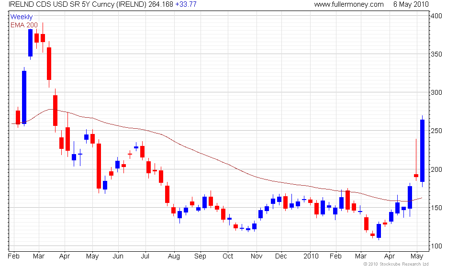Click the first 'Feb' label on time axis
The width and height of the screenshot is (469, 268).
pos(13,257)
